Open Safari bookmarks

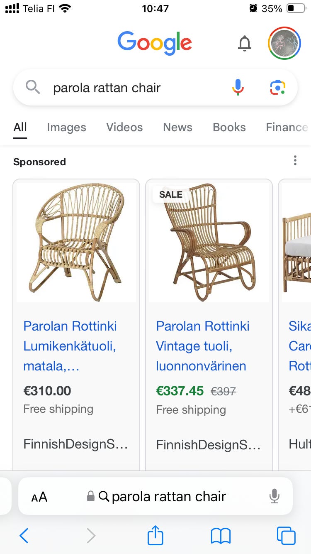pyautogui.click(x=221, y=535)
